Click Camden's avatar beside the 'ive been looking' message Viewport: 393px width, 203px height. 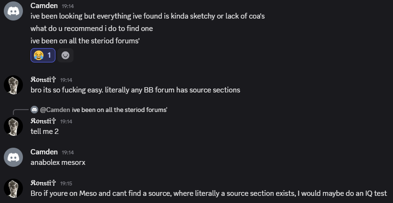pyautogui.click(x=13, y=10)
